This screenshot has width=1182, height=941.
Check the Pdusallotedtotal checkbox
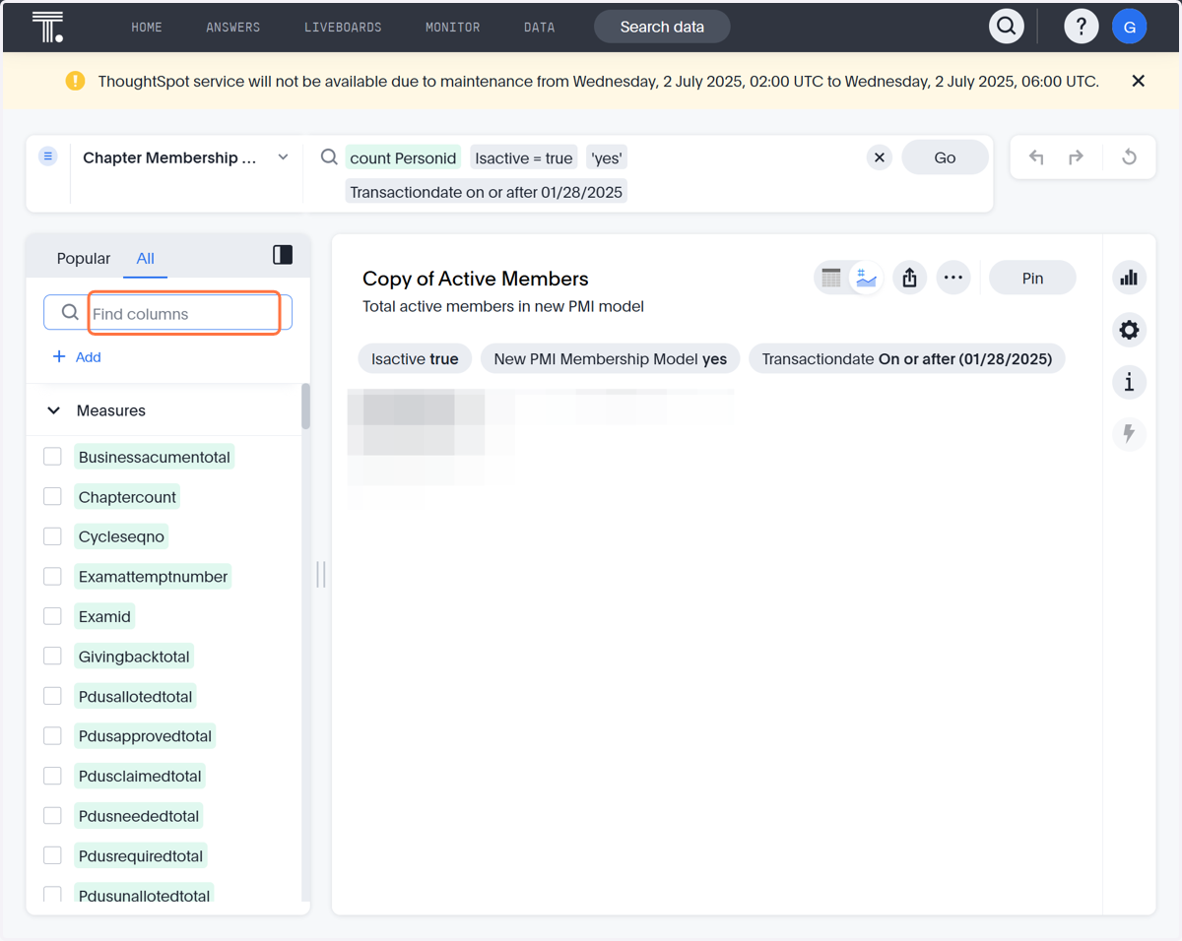click(x=53, y=696)
